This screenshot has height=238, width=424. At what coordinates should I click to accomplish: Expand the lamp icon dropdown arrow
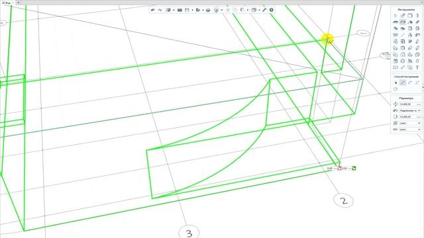[222, 10]
